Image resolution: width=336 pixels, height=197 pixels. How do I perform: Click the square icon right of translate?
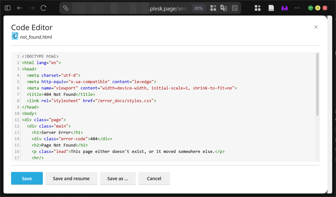[x=235, y=8]
